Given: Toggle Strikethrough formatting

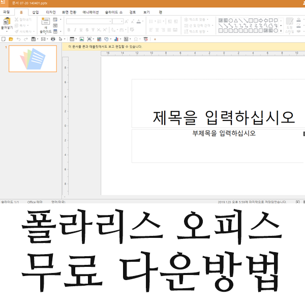Looking at the screenshot, I should click(x=93, y=30).
